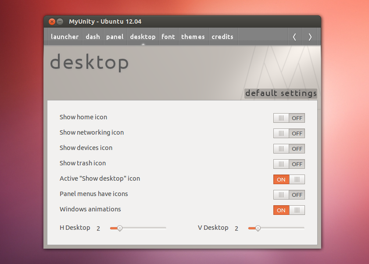Click the "MyUnity - Ubuntu 12.04" window title
The height and width of the screenshot is (264, 369).
tap(105, 21)
